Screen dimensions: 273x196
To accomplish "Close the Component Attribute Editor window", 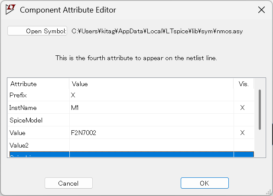I will (261, 10).
